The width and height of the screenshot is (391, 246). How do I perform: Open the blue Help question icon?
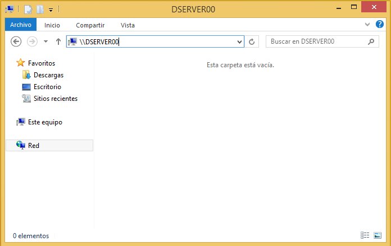click(380, 24)
